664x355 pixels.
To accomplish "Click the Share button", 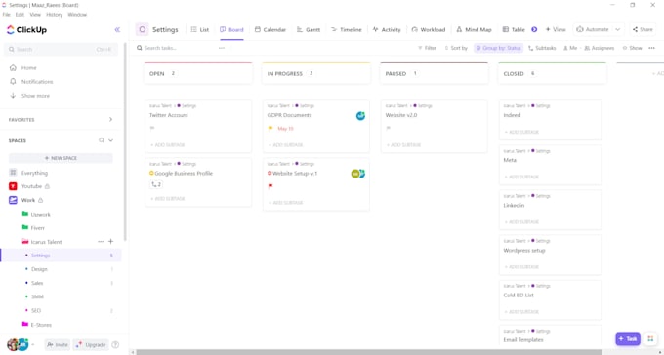I will 643,29.
